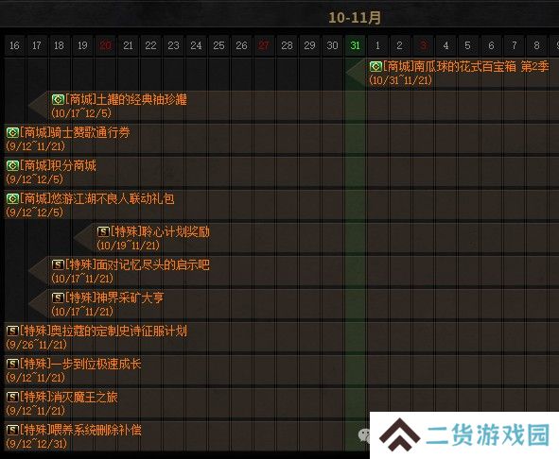
Task: Click the S icon beside 喂养系统删除补偿
Action: click(x=12, y=430)
